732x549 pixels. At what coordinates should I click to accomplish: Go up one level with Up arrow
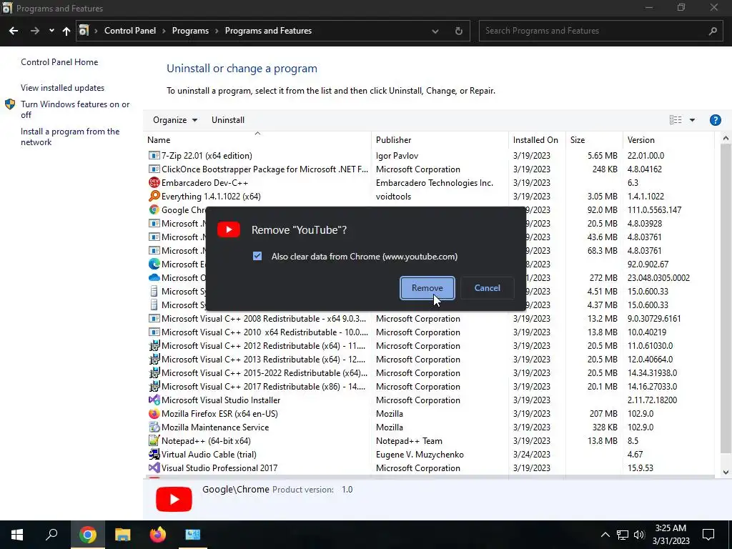66,31
